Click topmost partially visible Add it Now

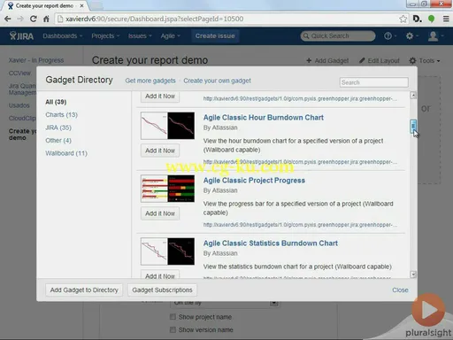click(x=160, y=97)
